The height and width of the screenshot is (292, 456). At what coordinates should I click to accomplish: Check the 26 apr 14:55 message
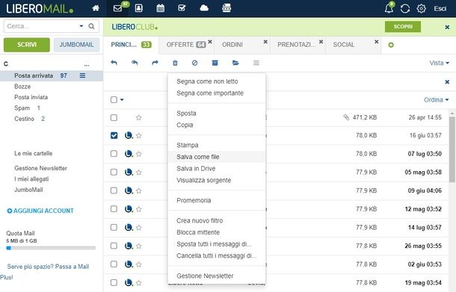click(114, 118)
